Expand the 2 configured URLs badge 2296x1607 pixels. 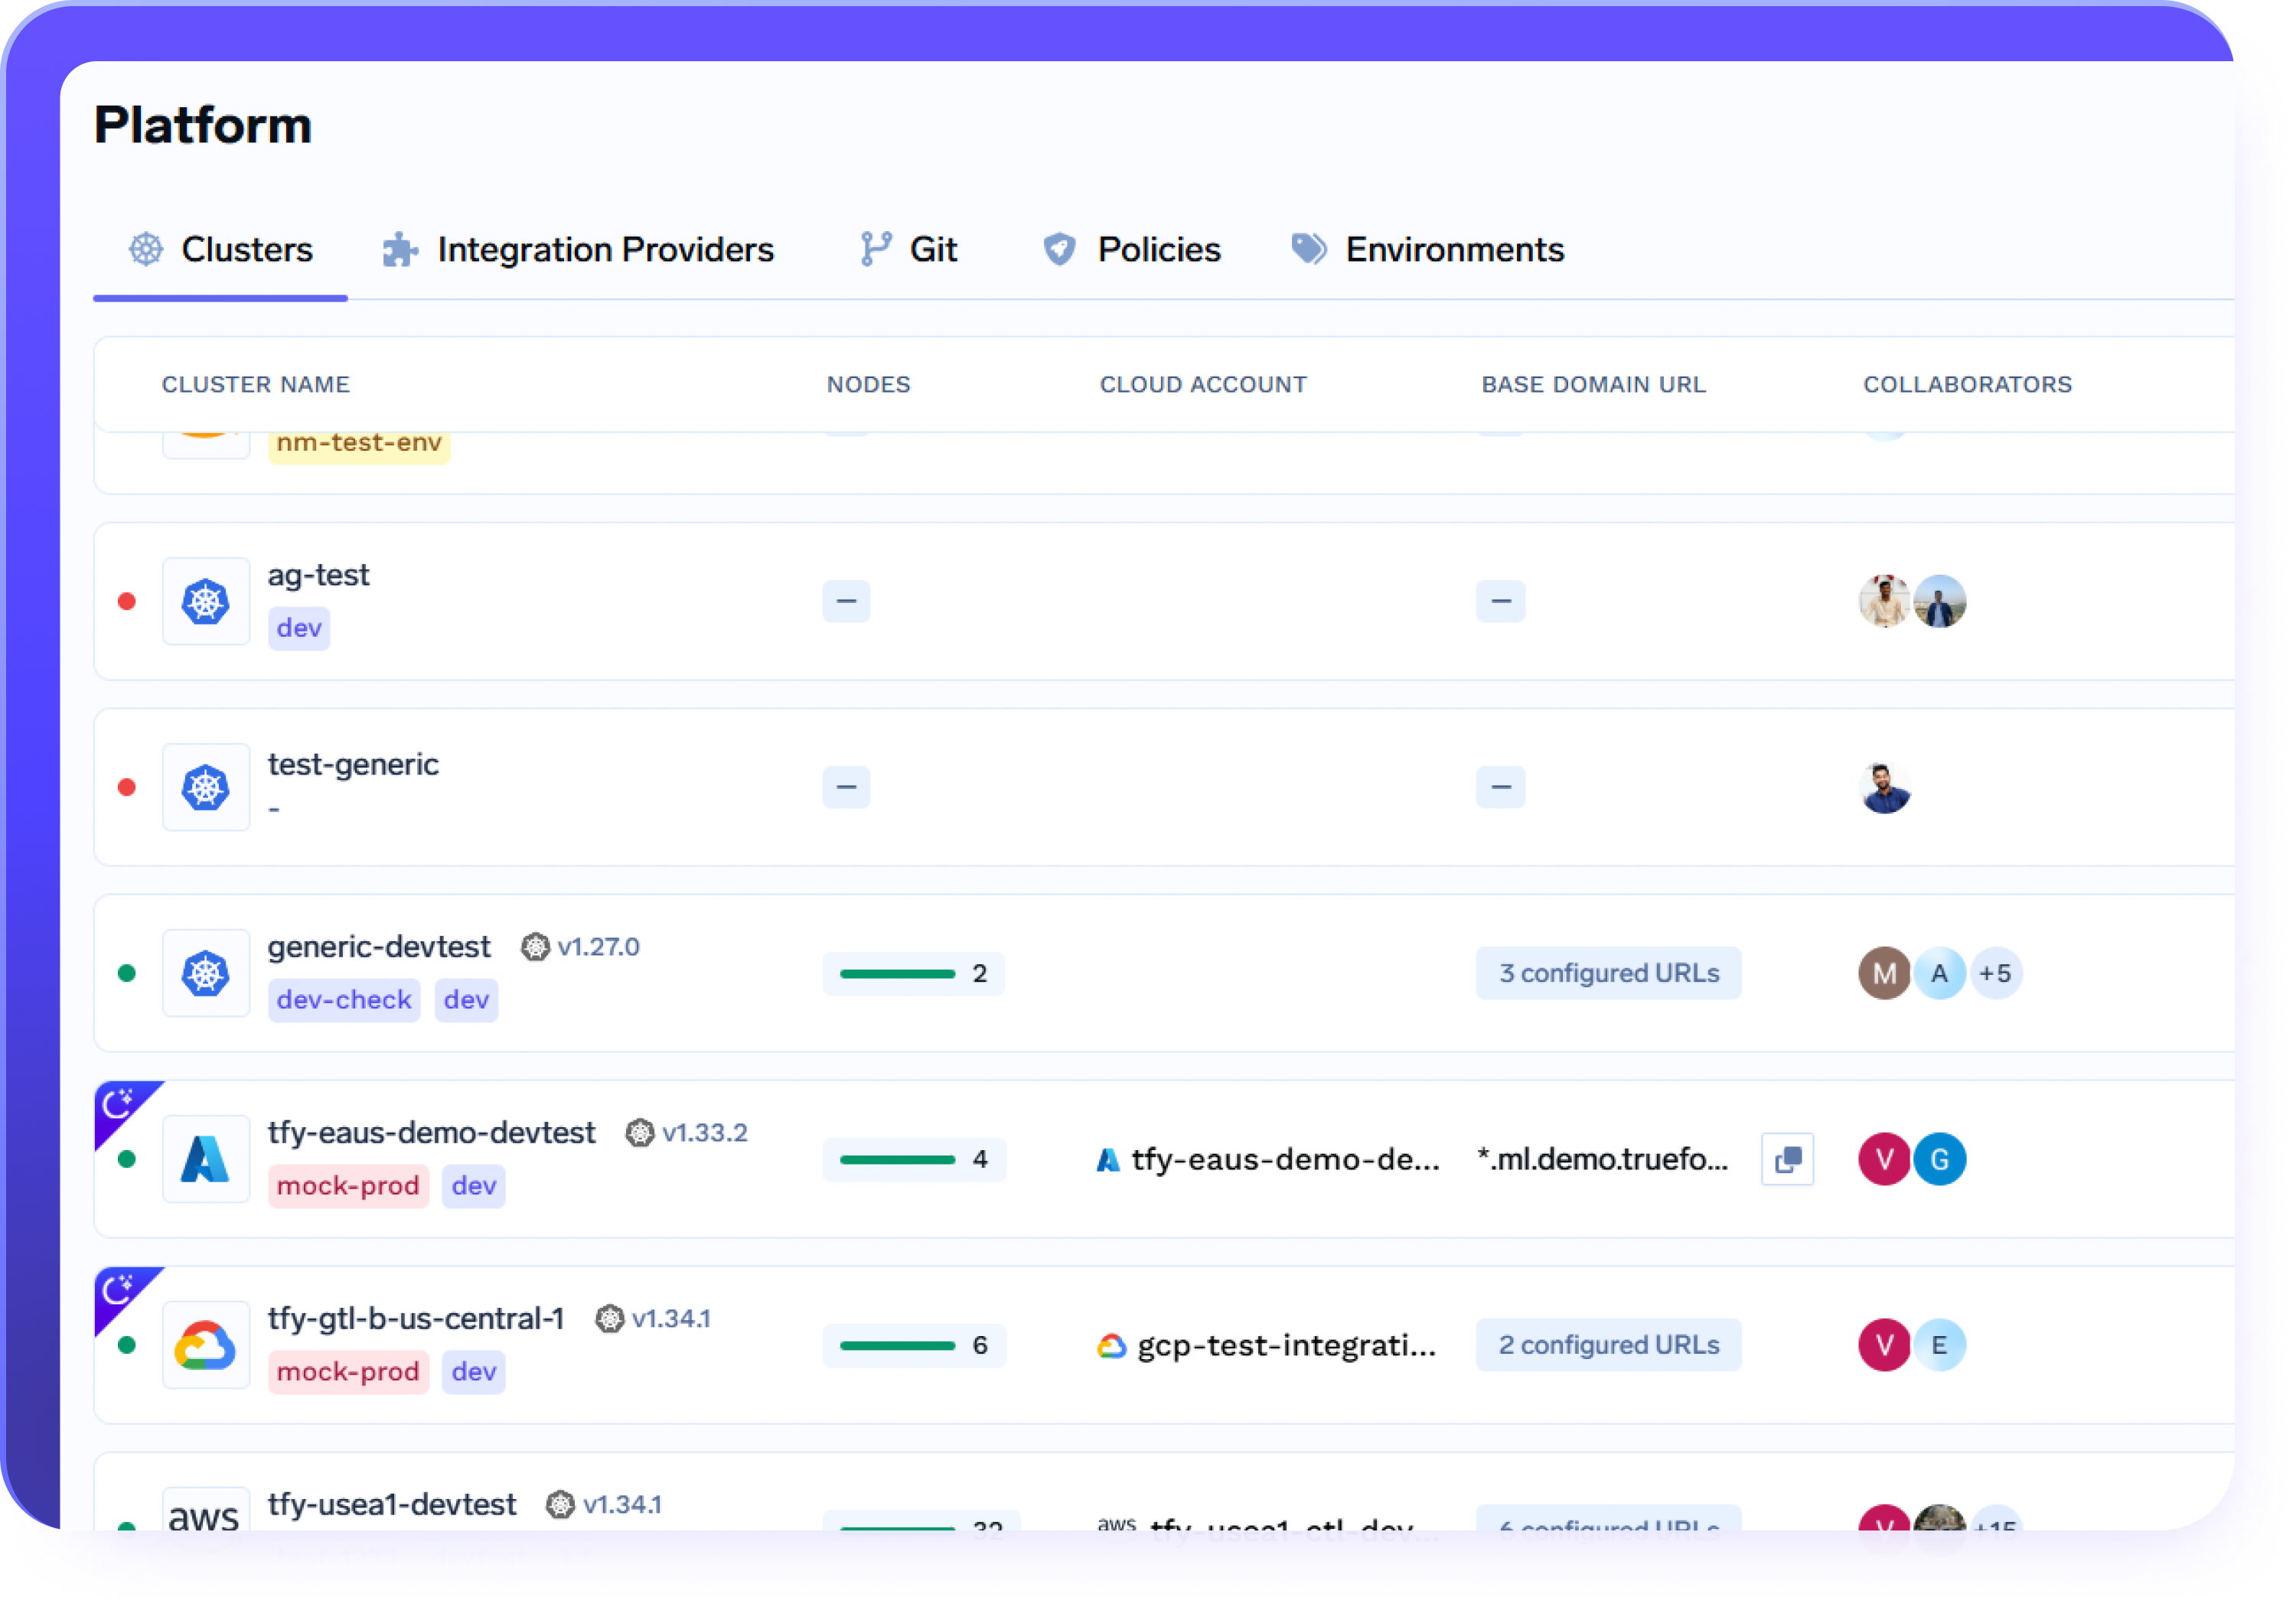pyautogui.click(x=1608, y=1345)
